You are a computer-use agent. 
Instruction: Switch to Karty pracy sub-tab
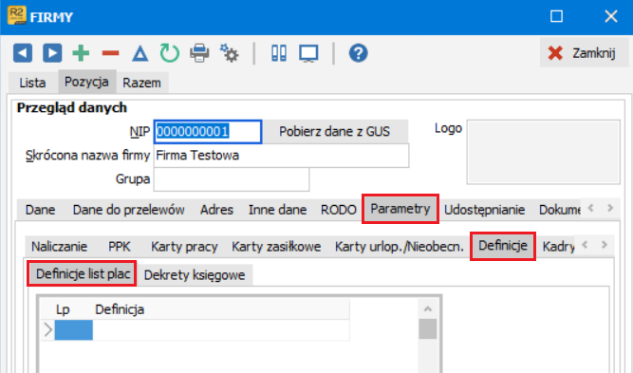coord(184,246)
